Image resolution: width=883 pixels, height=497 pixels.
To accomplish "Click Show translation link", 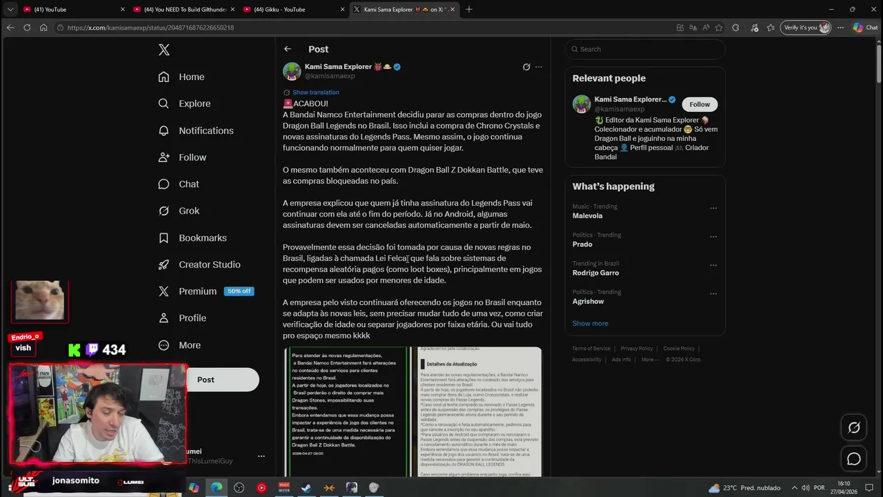I will point(315,92).
